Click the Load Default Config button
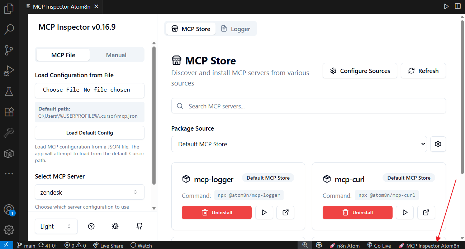The image size is (465, 249). pos(90,133)
